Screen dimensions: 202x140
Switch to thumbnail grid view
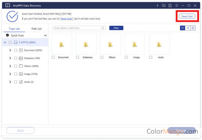[x=182, y=28]
